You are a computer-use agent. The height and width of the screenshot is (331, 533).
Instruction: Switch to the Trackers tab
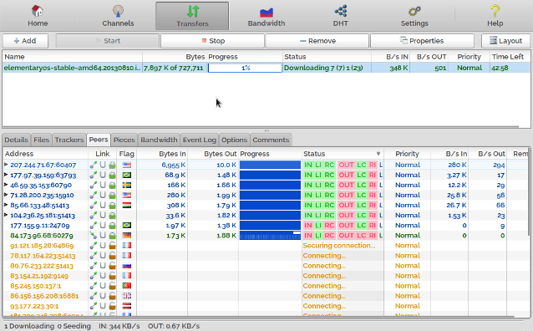pos(69,140)
